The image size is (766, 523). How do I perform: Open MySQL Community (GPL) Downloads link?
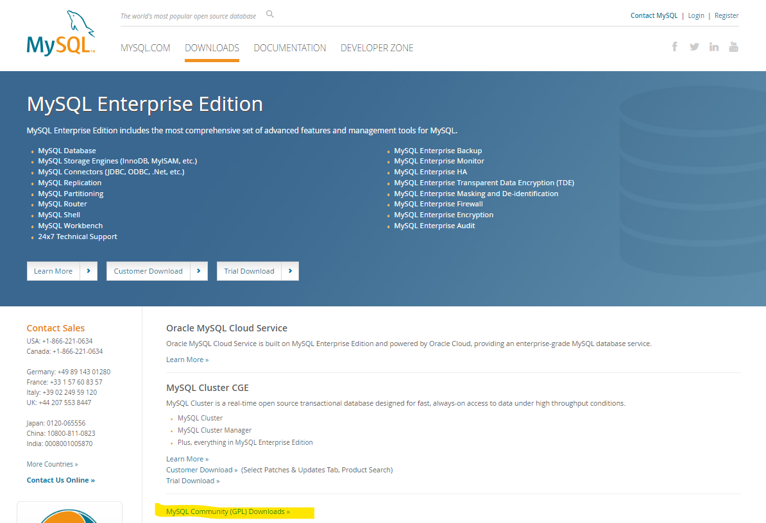pos(228,511)
